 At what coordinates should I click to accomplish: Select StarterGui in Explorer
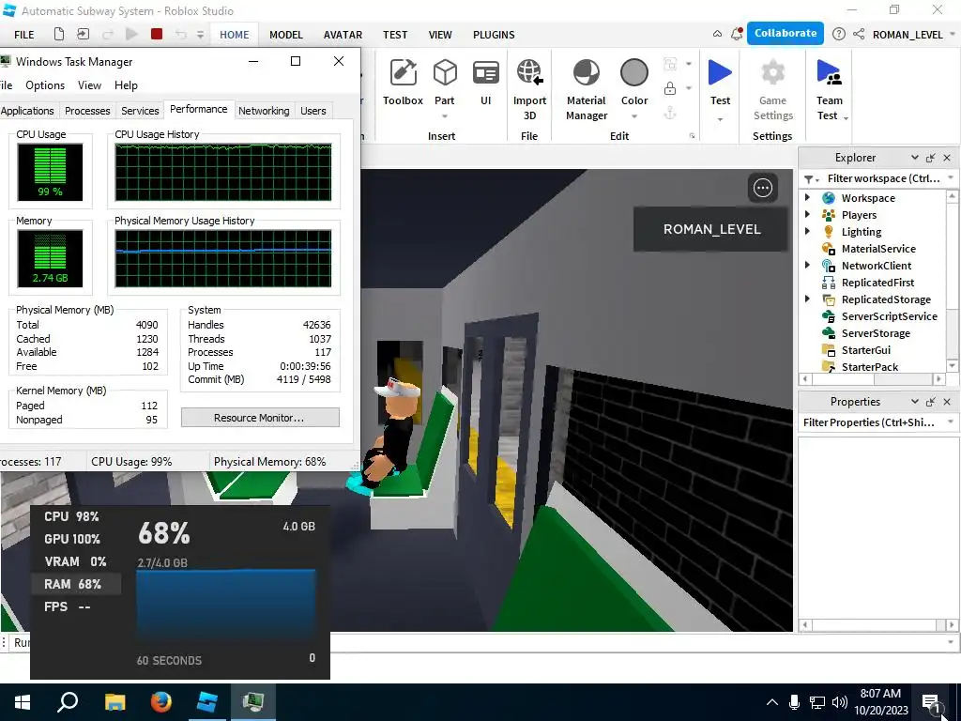coord(865,349)
